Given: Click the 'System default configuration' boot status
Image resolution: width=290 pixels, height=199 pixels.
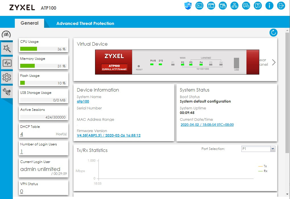Looking at the screenshot, I should point(205,101).
